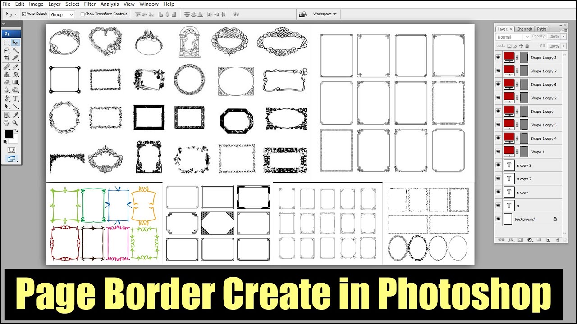Select the Notes tool

(x=7, y=115)
